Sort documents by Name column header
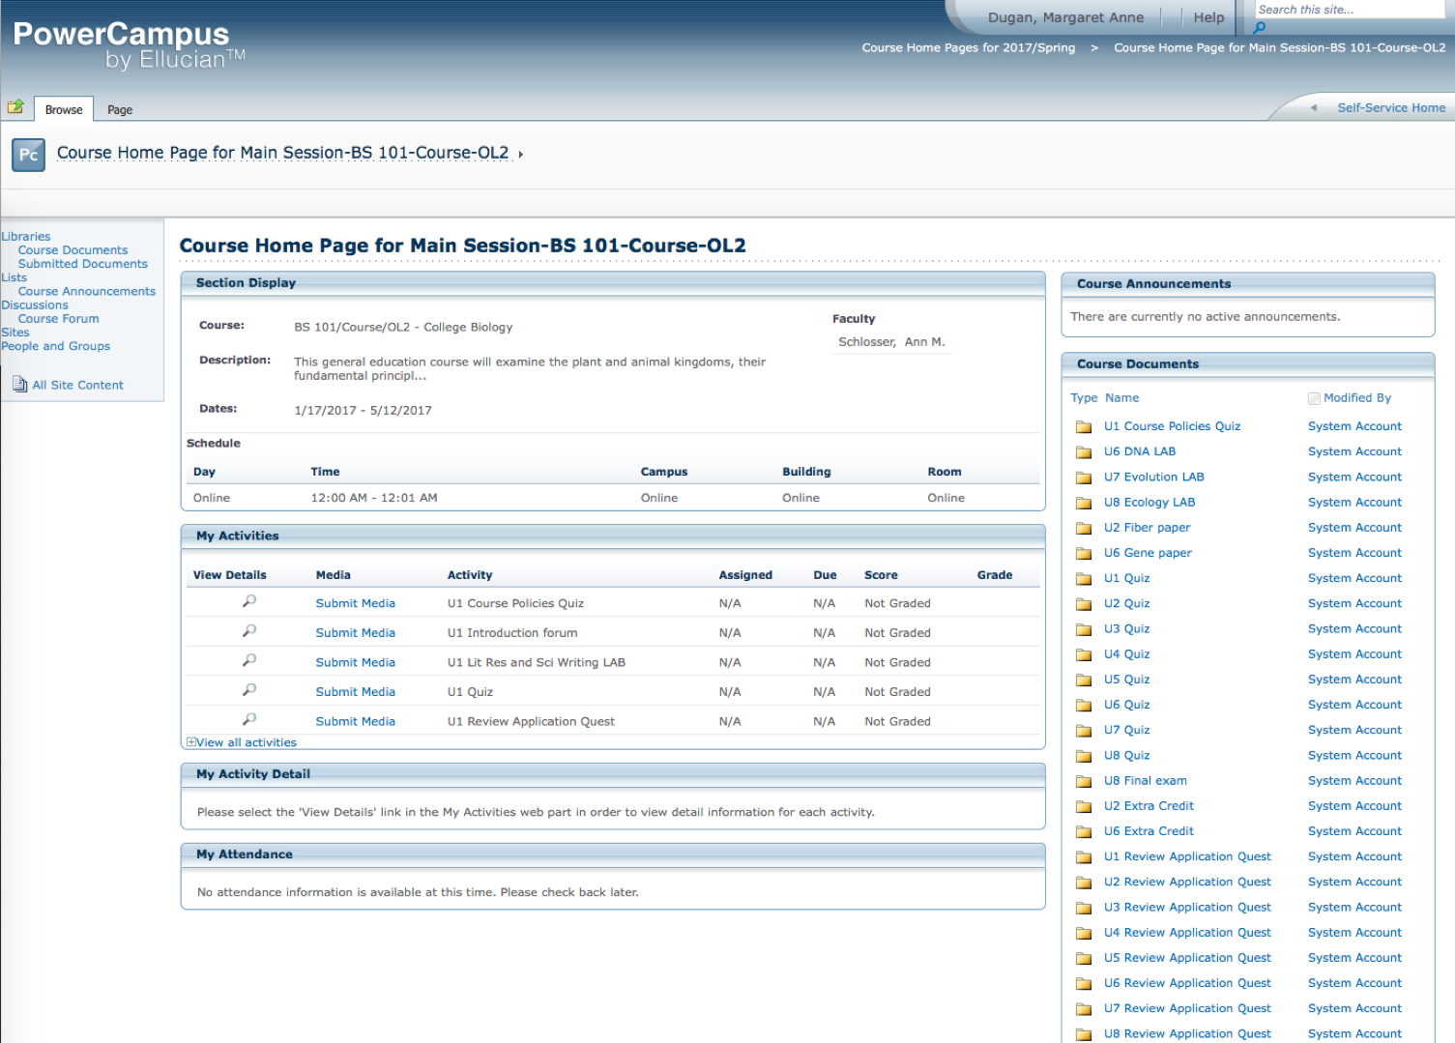 click(x=1121, y=398)
